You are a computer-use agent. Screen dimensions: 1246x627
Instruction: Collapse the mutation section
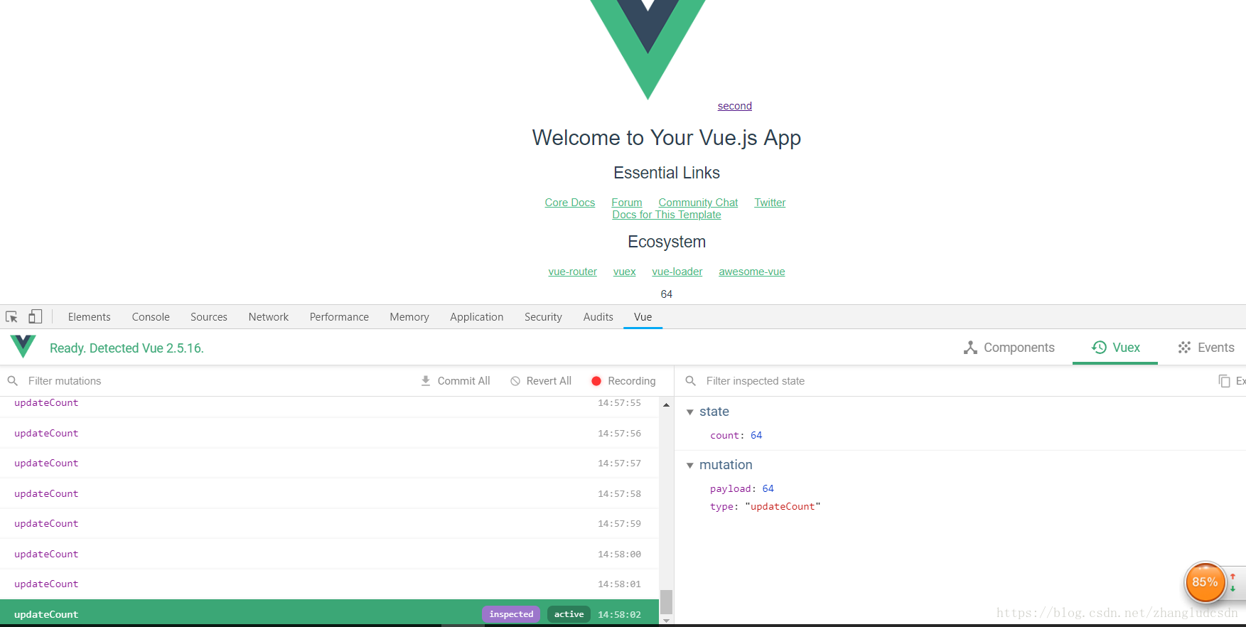(x=689, y=465)
